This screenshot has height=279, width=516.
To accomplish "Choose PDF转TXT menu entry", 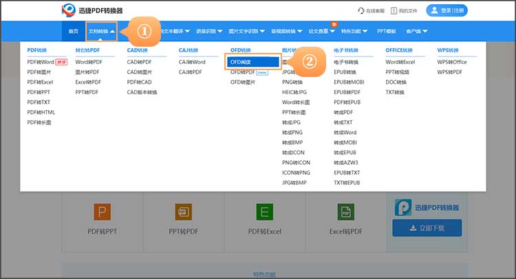I will [x=39, y=102].
